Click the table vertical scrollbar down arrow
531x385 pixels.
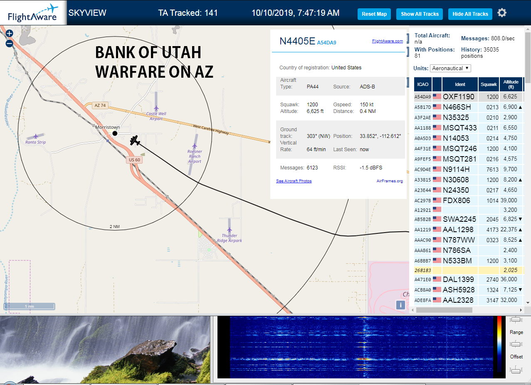coord(528,303)
